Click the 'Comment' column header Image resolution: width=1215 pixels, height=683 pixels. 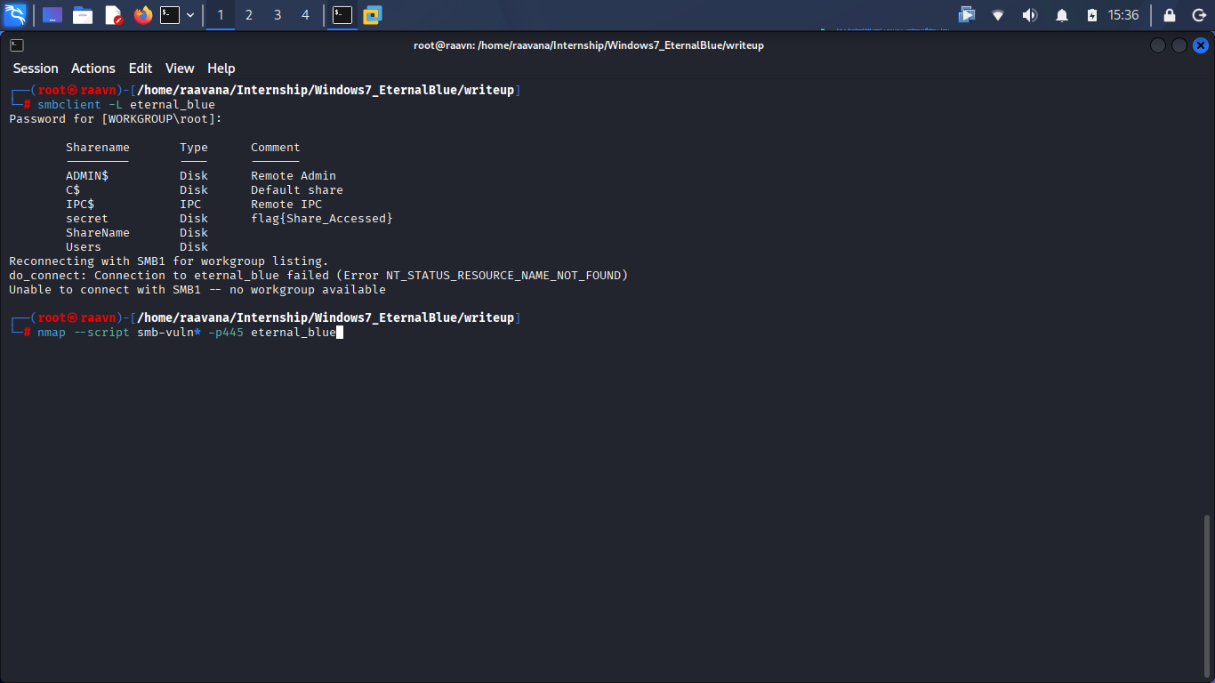(276, 148)
